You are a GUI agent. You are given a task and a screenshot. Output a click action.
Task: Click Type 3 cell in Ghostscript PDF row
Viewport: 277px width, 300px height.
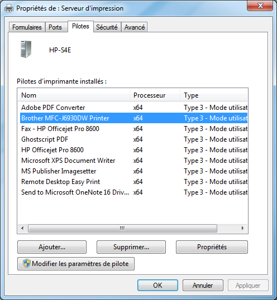point(216,139)
